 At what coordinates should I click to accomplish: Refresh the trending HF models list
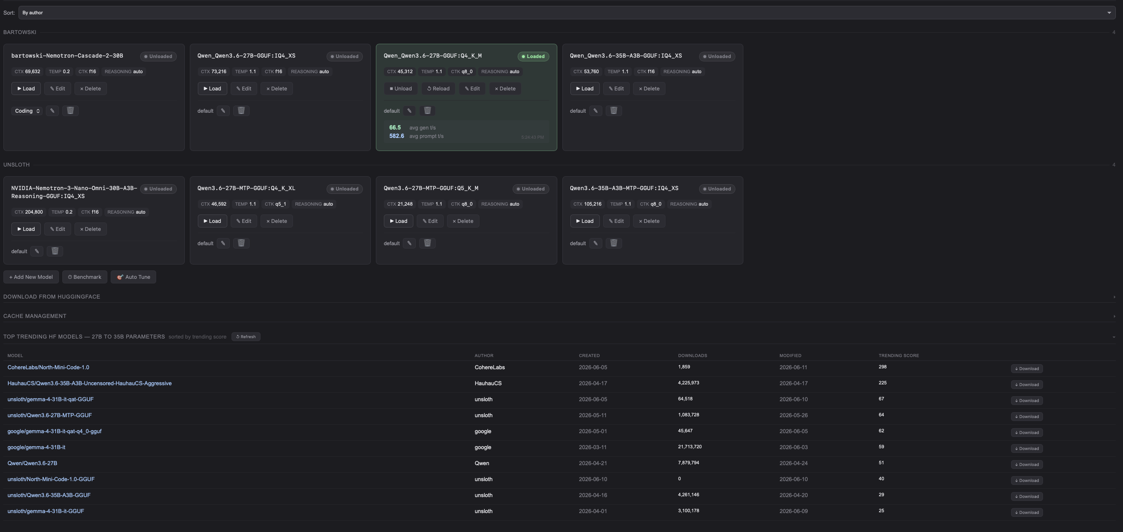coord(246,337)
